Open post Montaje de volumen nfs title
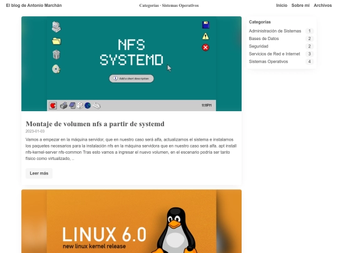 pos(95,124)
